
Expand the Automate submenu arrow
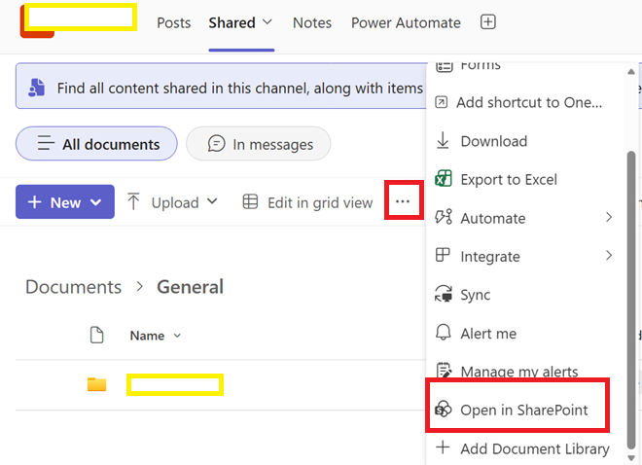click(x=609, y=217)
